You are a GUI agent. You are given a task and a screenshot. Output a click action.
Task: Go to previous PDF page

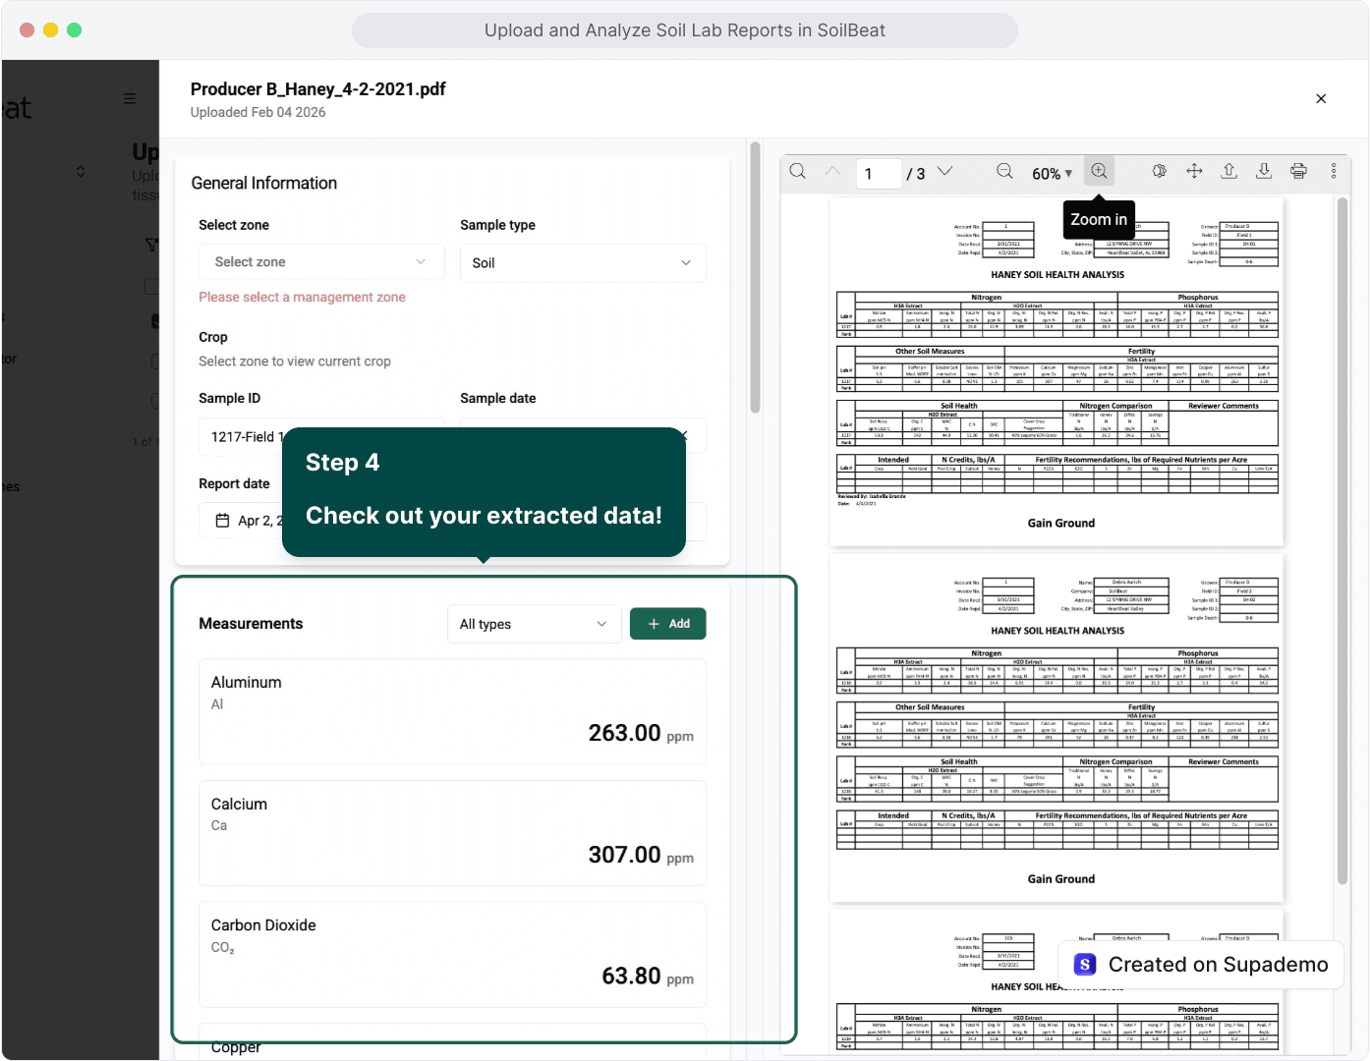click(x=832, y=172)
